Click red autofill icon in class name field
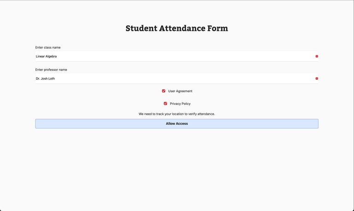Screen dimensions: 354x211 (x=317, y=56)
